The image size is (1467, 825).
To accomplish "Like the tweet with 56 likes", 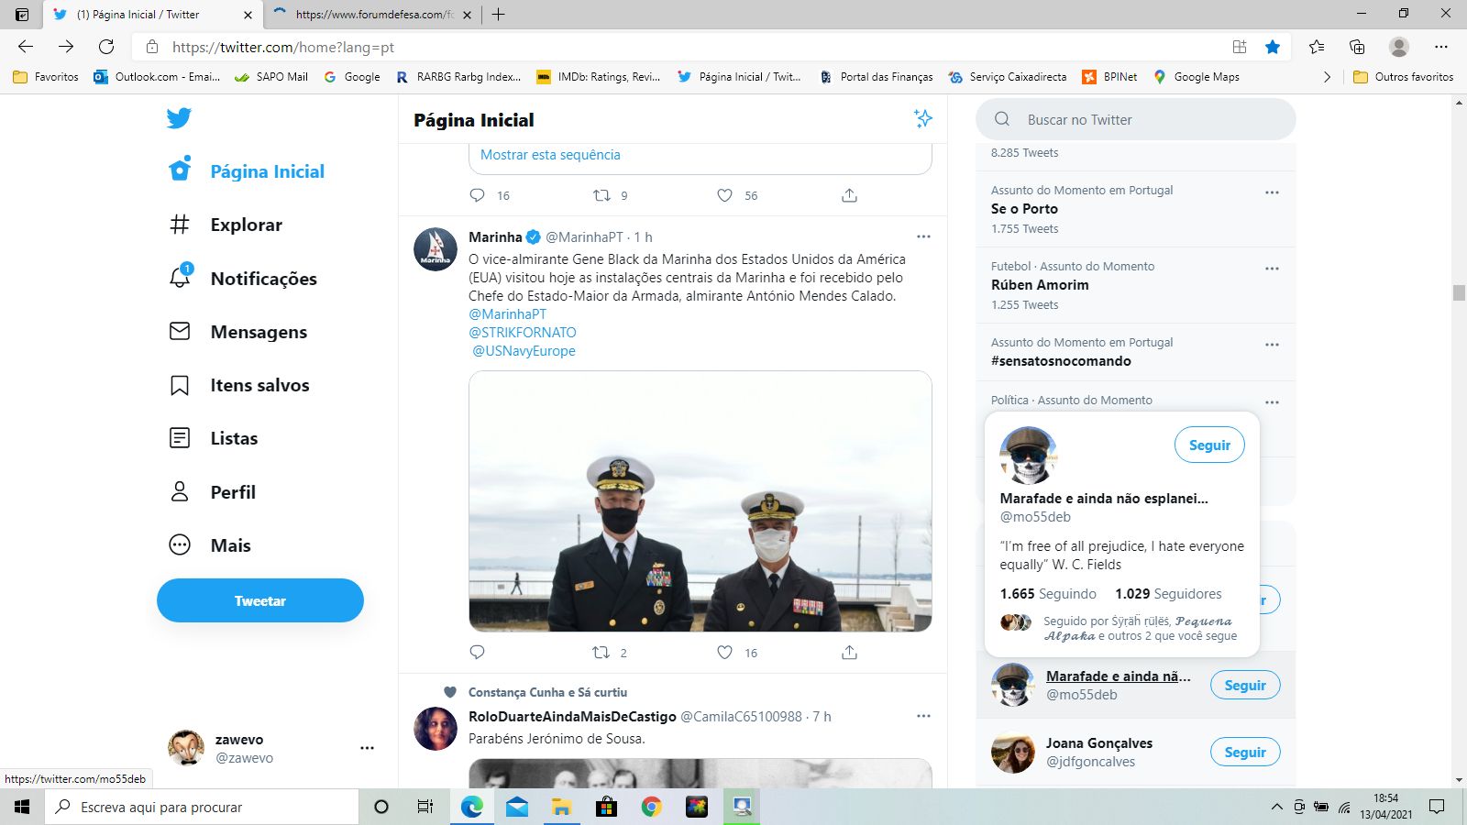I will tap(724, 195).
